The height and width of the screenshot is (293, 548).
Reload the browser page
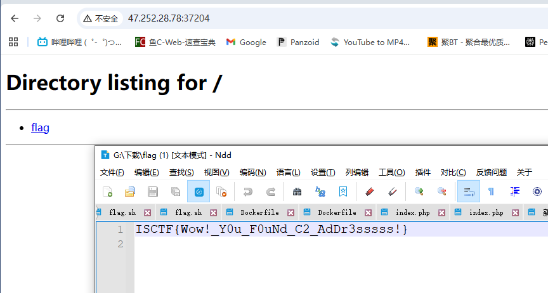tap(60, 18)
